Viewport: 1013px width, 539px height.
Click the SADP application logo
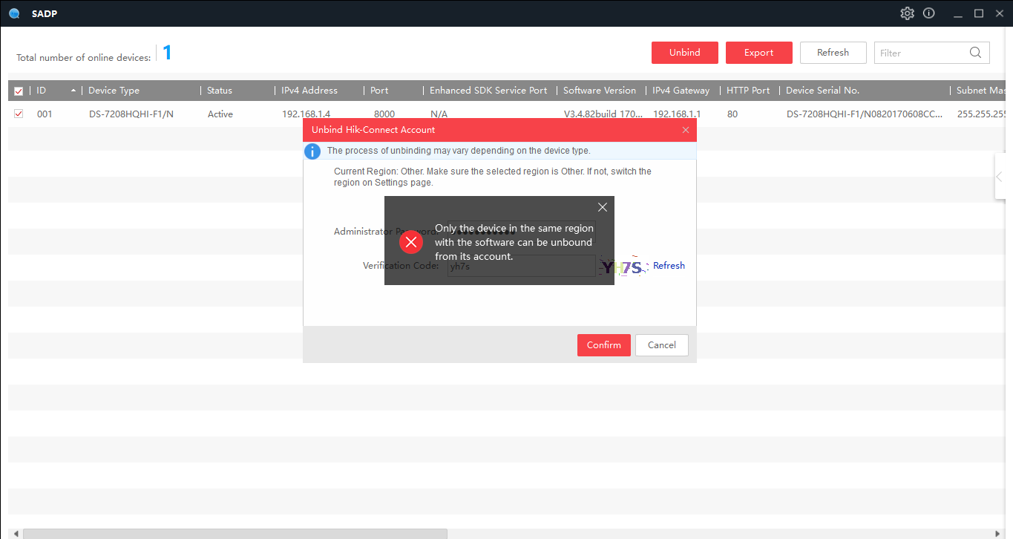click(x=14, y=13)
